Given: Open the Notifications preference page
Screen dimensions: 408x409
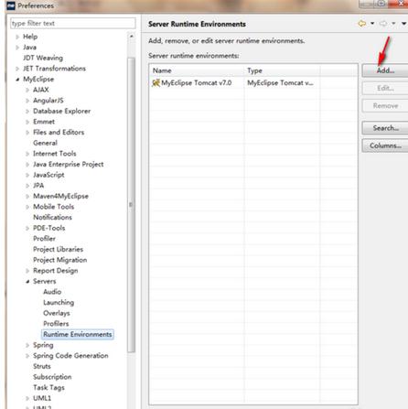Looking at the screenshot, I should (52, 217).
